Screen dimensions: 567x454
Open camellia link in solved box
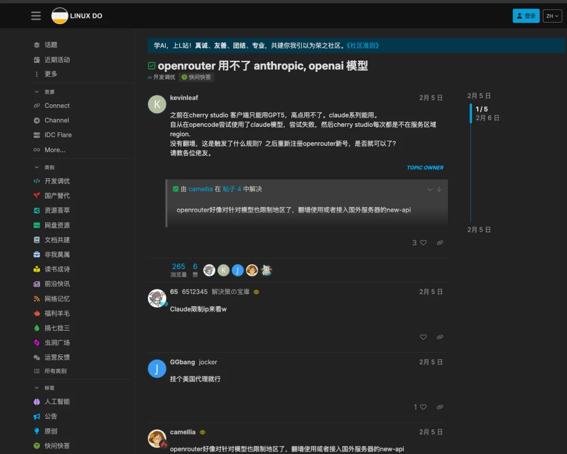coord(201,189)
